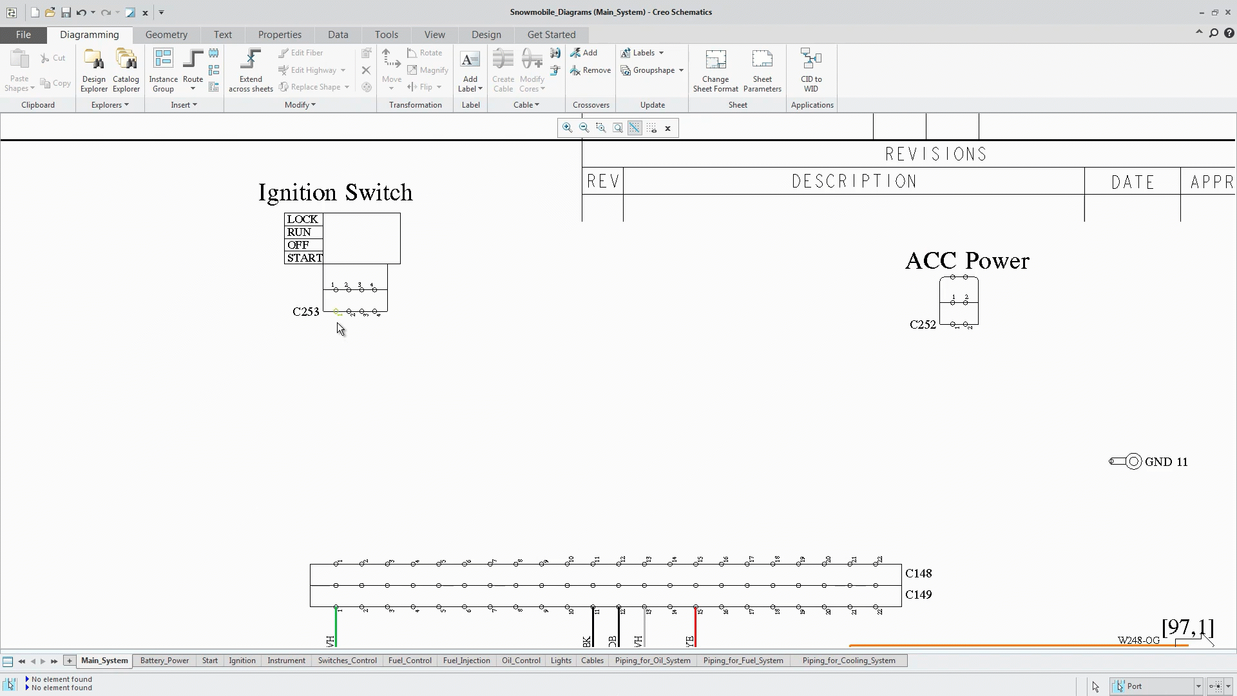Click the Add crossover button
Image resolution: width=1237 pixels, height=696 pixels.
coord(584,53)
